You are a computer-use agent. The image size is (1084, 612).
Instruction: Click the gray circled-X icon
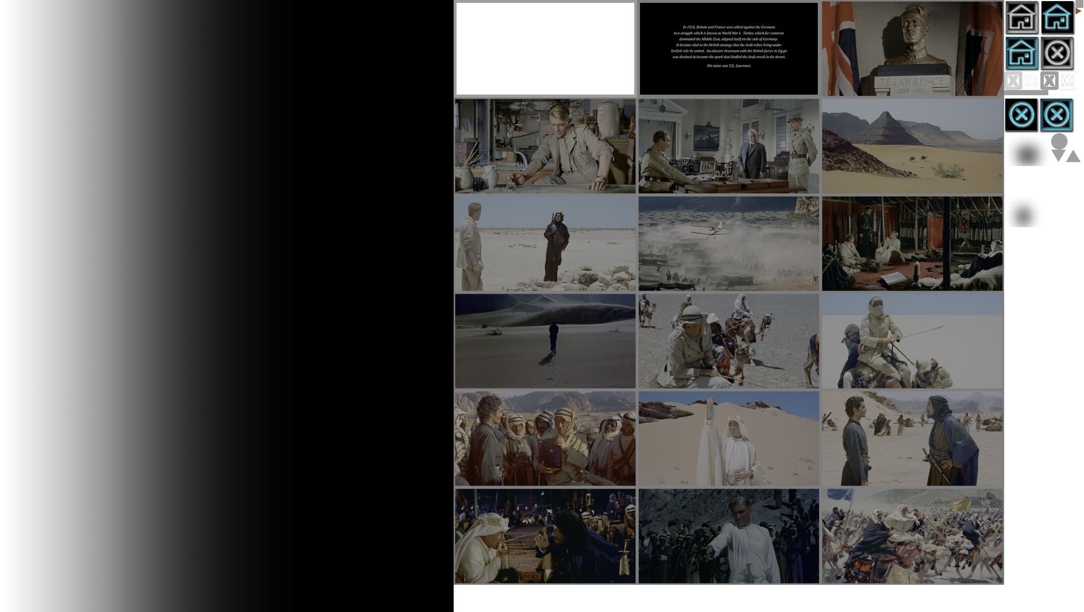tap(1057, 53)
